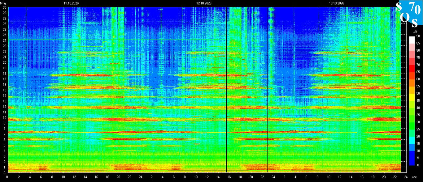Image resolution: width=423 pixels, height=182 pixels.
Task: Click the SOS 70 logo
Action: [x=409, y=14]
